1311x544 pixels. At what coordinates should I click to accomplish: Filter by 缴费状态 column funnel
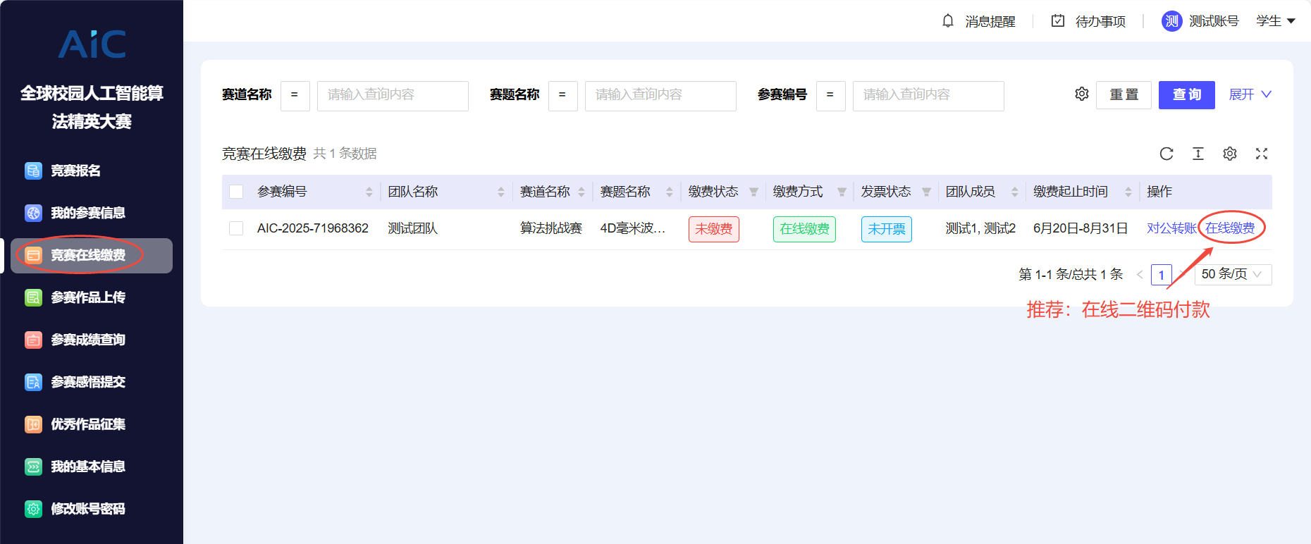(x=753, y=192)
